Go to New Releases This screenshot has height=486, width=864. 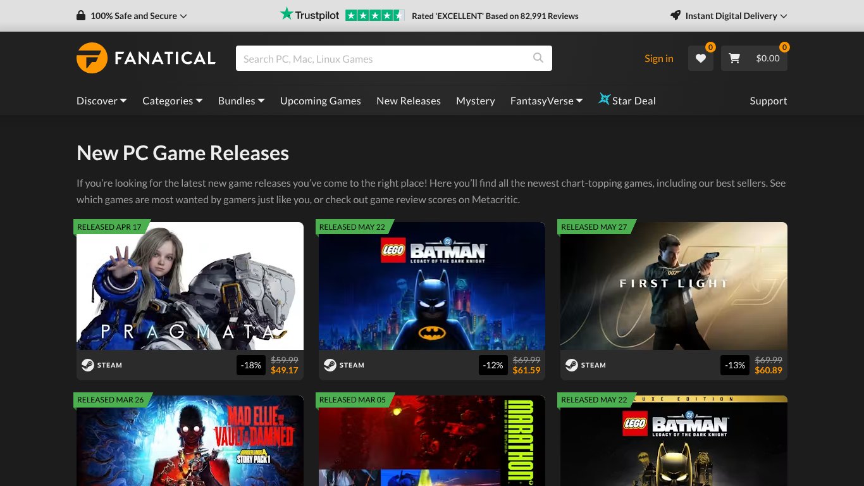click(409, 101)
